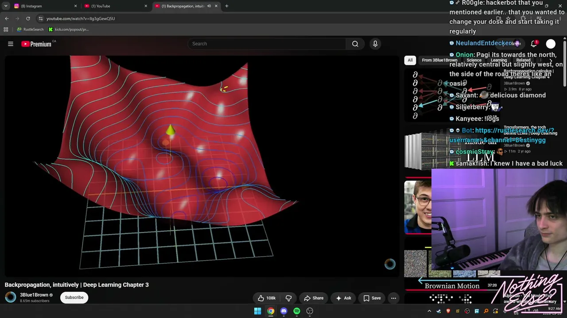Select the From 3Blue1Brown filter chip
The height and width of the screenshot is (318, 567).
[439, 60]
